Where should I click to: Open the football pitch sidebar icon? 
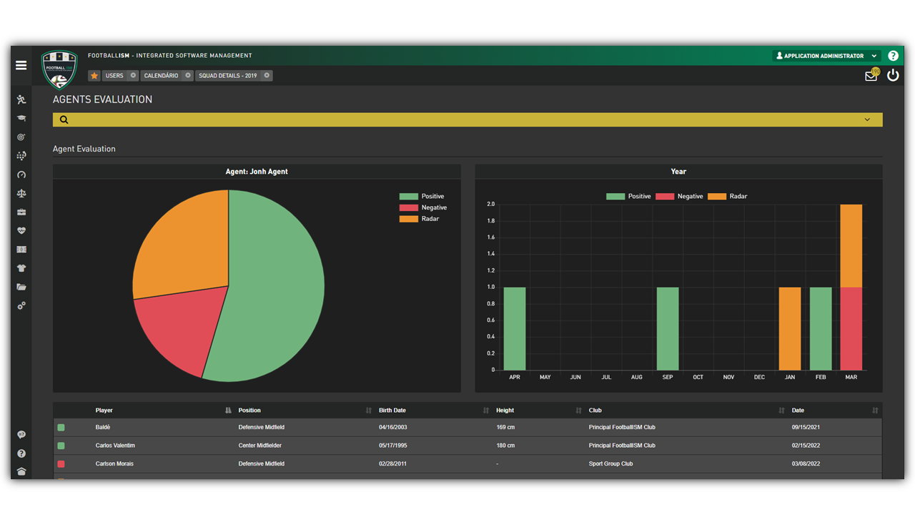(21, 250)
